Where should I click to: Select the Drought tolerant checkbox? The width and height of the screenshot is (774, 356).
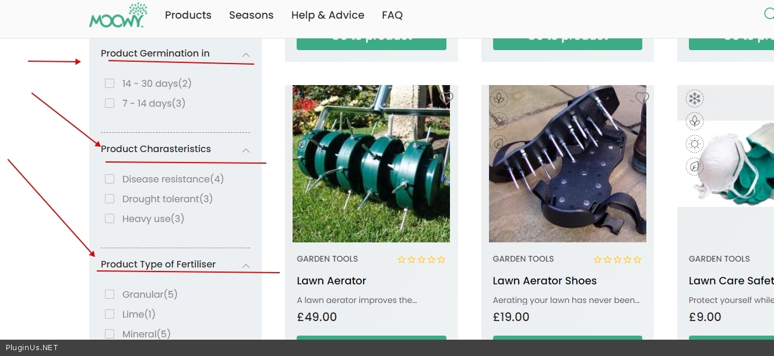click(x=110, y=199)
